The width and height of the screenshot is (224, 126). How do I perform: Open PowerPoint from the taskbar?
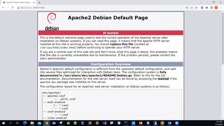141,123
